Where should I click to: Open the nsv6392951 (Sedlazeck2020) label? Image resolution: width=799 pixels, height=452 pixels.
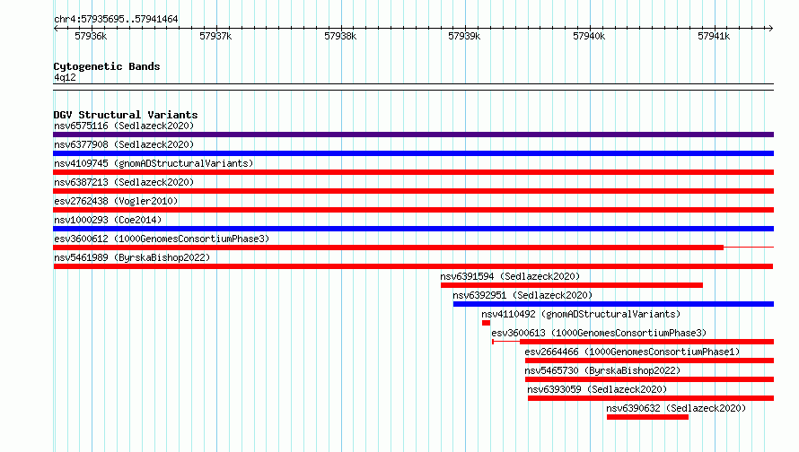[522, 295]
